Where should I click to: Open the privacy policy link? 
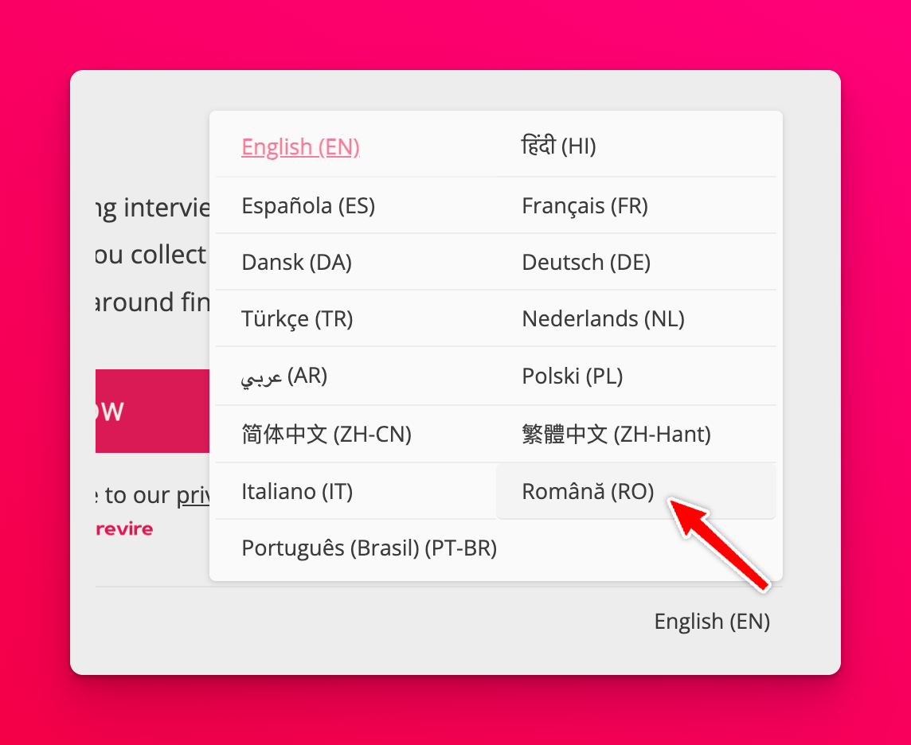tap(193, 495)
